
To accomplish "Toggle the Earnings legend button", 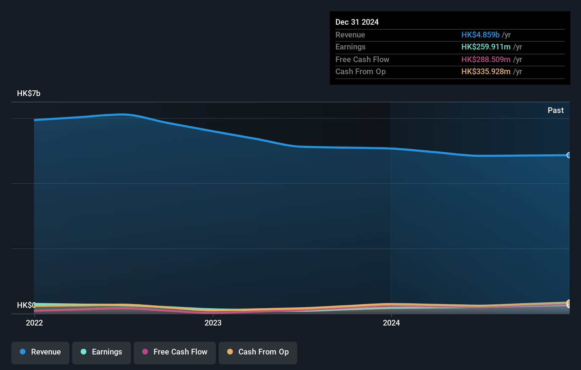I will [x=102, y=353].
